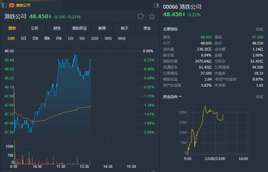Switch to the 公告 tab
Image resolution: width=268 pixels, height=172 pixels.
35,28
